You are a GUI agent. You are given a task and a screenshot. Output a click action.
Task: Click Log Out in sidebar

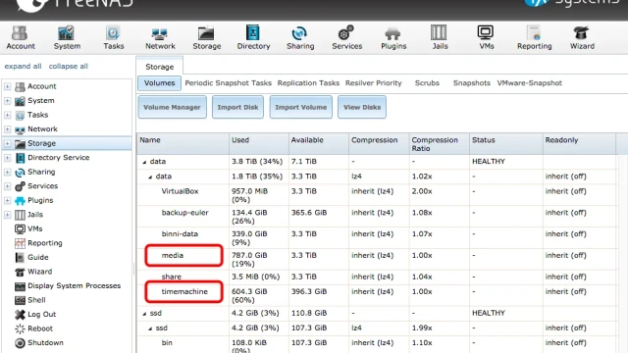pos(35,315)
